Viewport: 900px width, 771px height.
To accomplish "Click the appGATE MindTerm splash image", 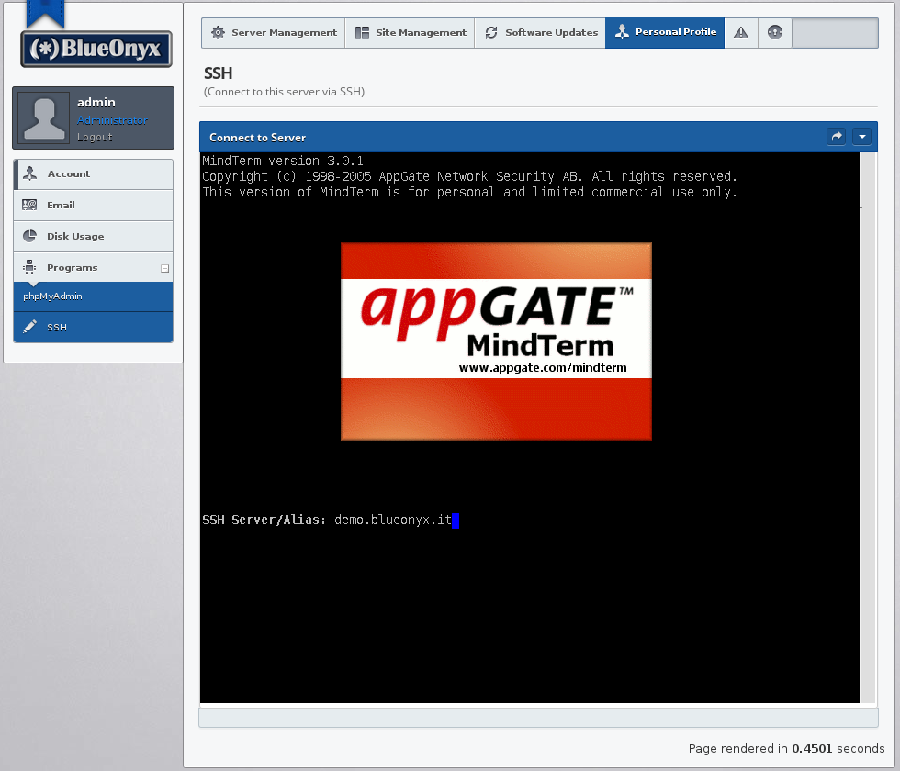I will tap(496, 341).
